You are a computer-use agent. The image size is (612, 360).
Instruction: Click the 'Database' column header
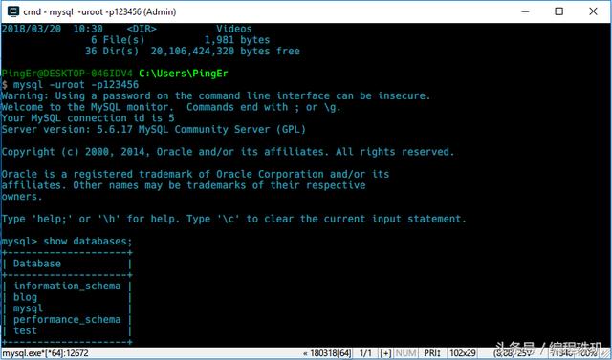pos(37,264)
